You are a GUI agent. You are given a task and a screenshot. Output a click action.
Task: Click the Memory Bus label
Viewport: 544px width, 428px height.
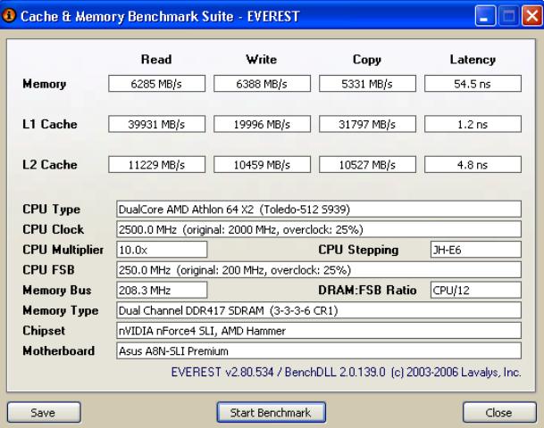[x=57, y=290]
